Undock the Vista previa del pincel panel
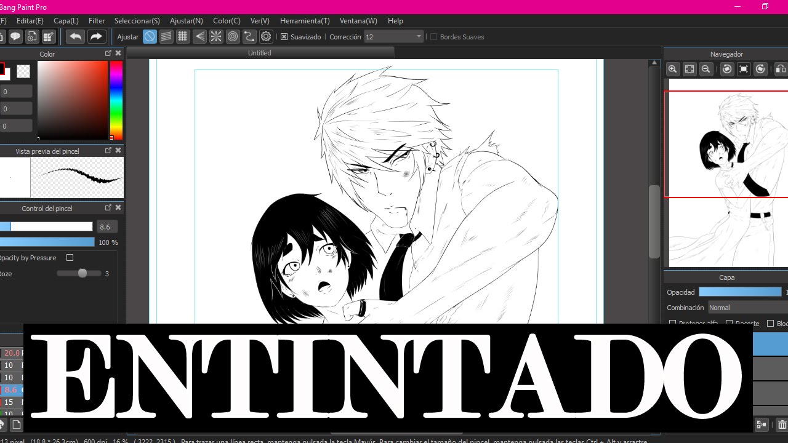This screenshot has width=788, height=443. coord(108,150)
